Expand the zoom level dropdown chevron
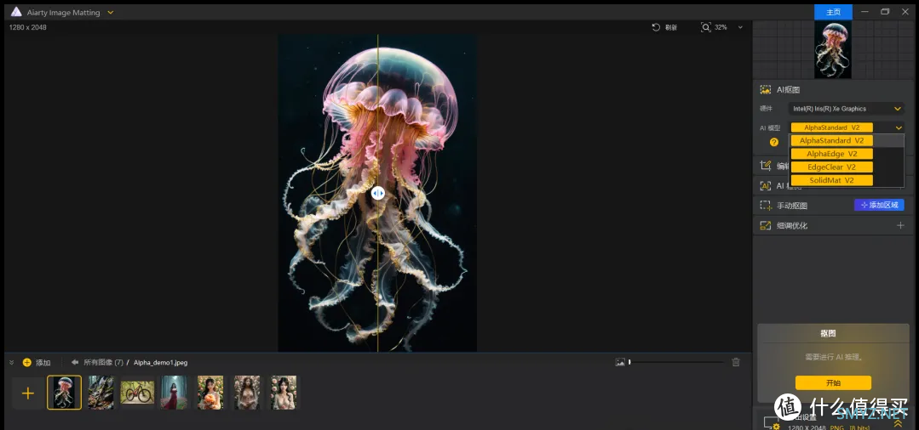Image resolution: width=919 pixels, height=430 pixels. click(739, 27)
